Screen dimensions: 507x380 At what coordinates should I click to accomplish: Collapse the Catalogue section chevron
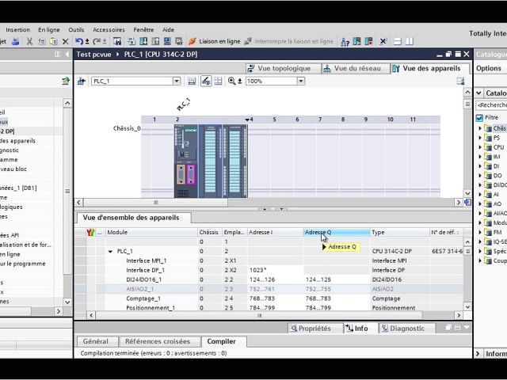click(x=478, y=93)
